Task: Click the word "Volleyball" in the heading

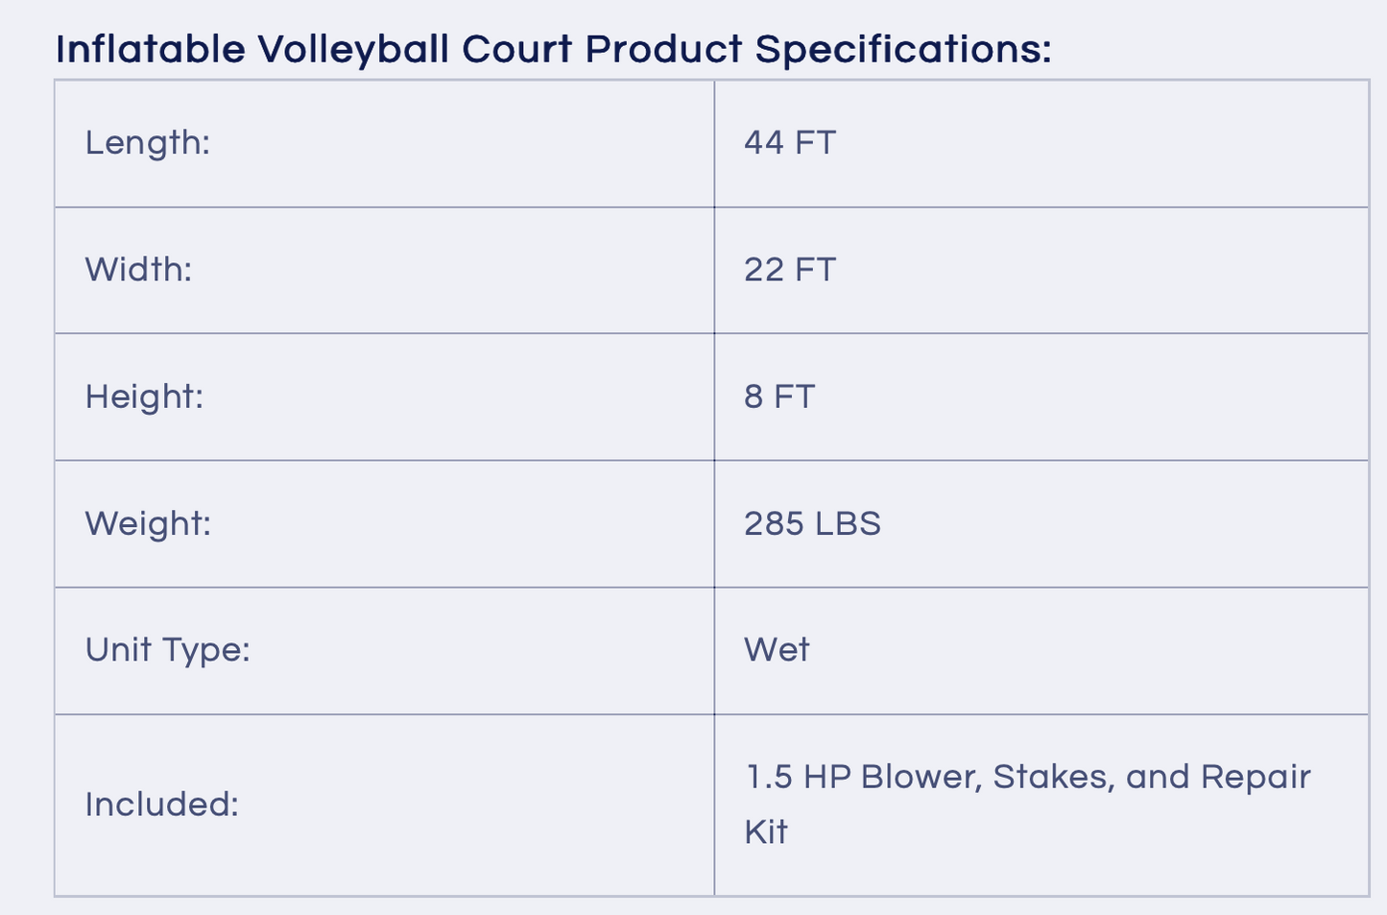Action: pyautogui.click(x=353, y=49)
